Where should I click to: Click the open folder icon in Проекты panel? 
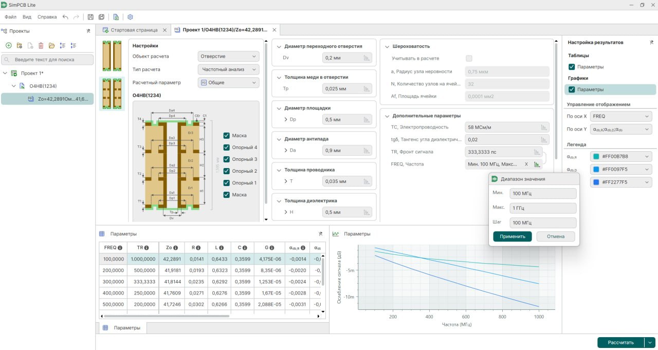click(x=52, y=46)
